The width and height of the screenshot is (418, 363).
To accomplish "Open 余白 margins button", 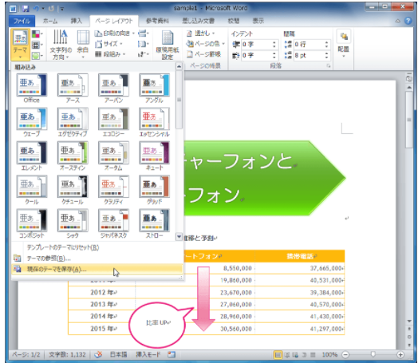I will [83, 45].
